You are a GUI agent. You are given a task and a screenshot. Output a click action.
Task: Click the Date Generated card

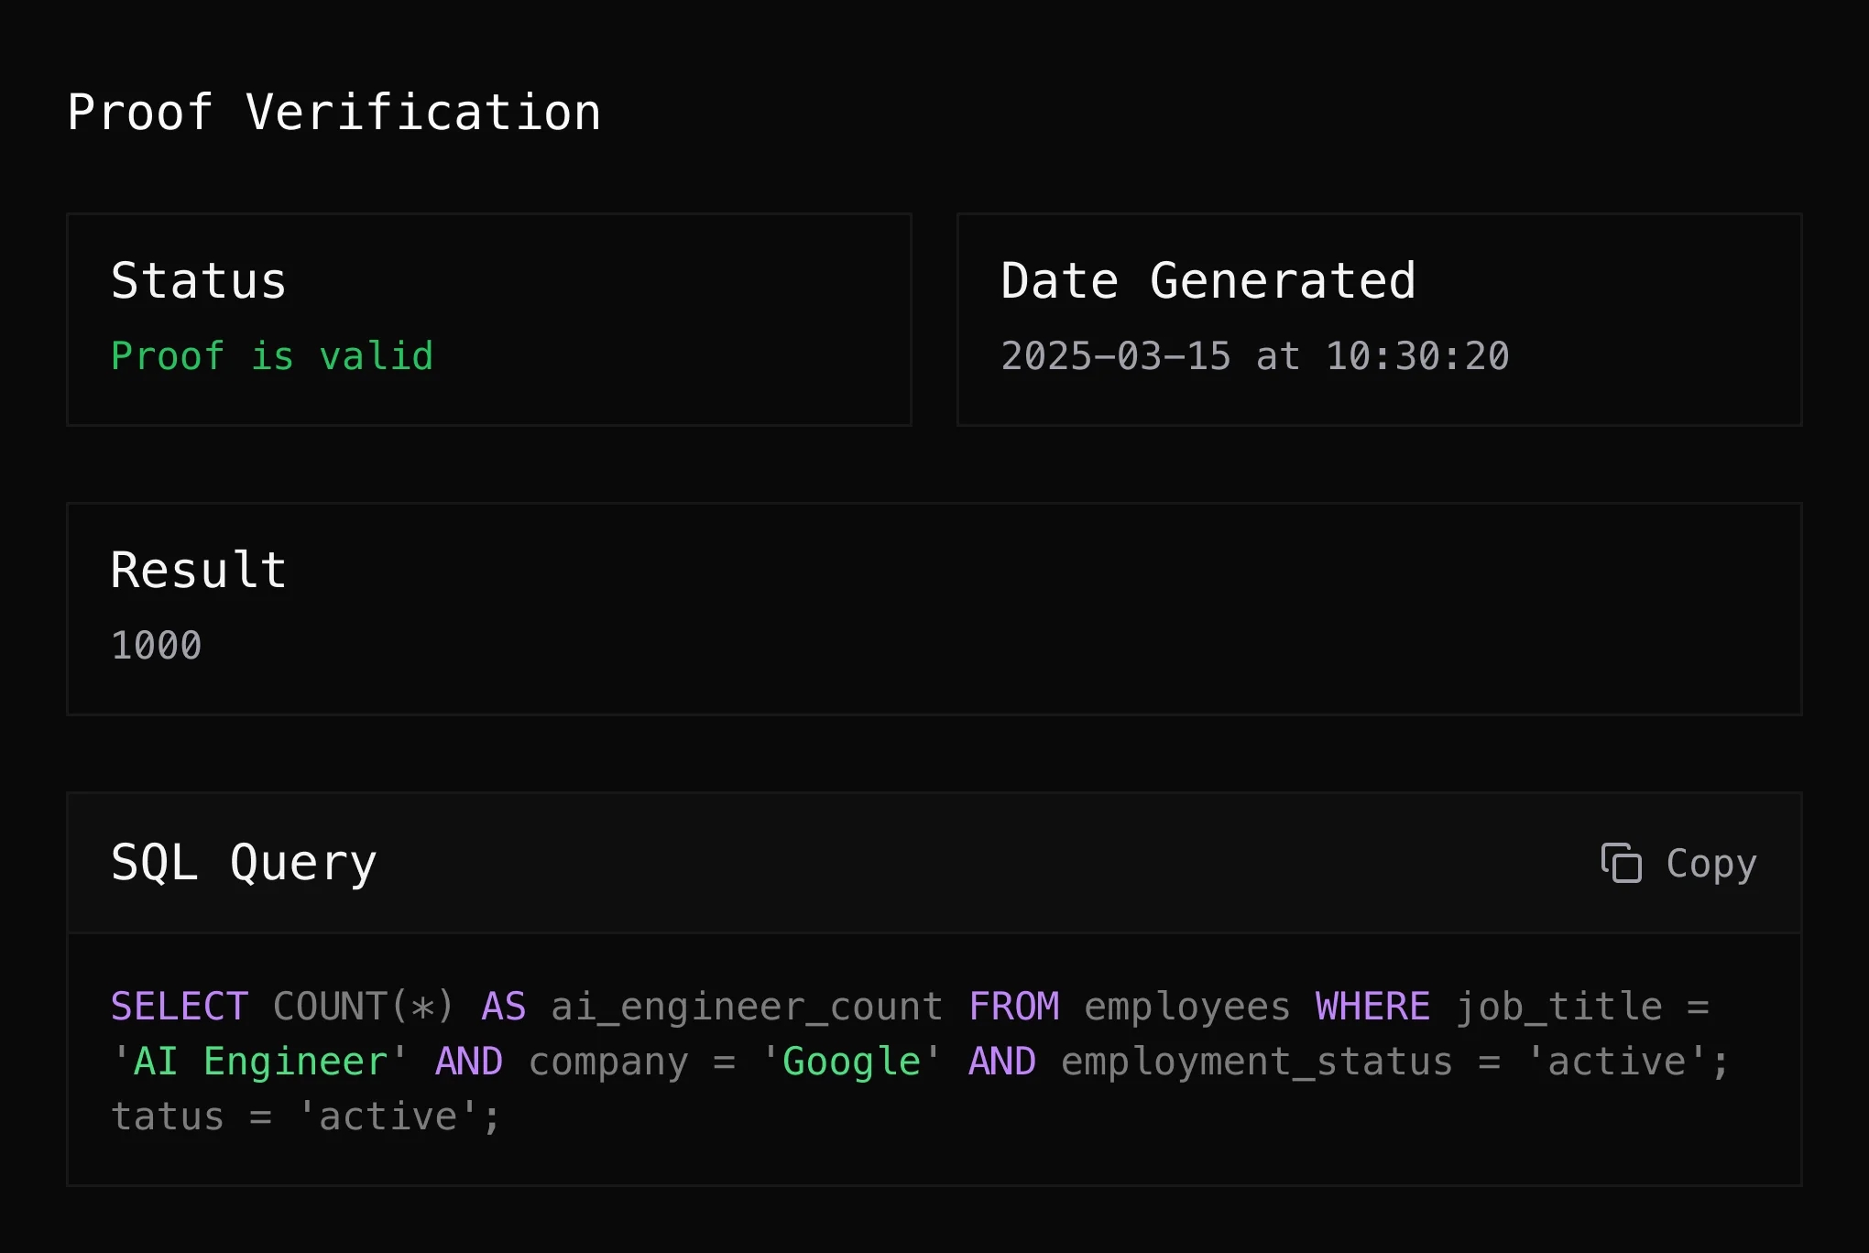pyautogui.click(x=1378, y=319)
